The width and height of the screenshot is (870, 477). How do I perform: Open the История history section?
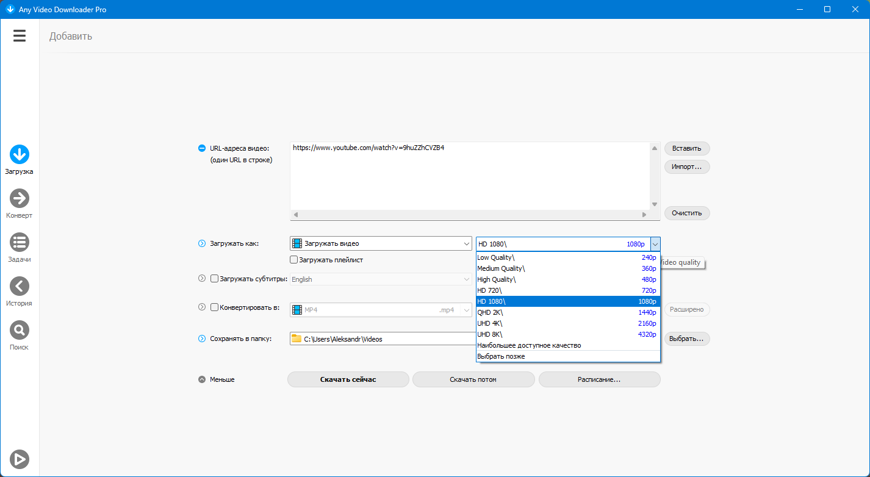20,292
